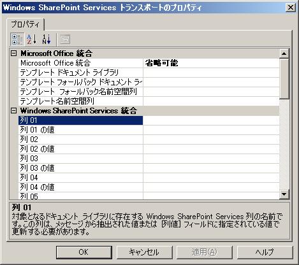Select the 列 02 property row

[x=81, y=140]
